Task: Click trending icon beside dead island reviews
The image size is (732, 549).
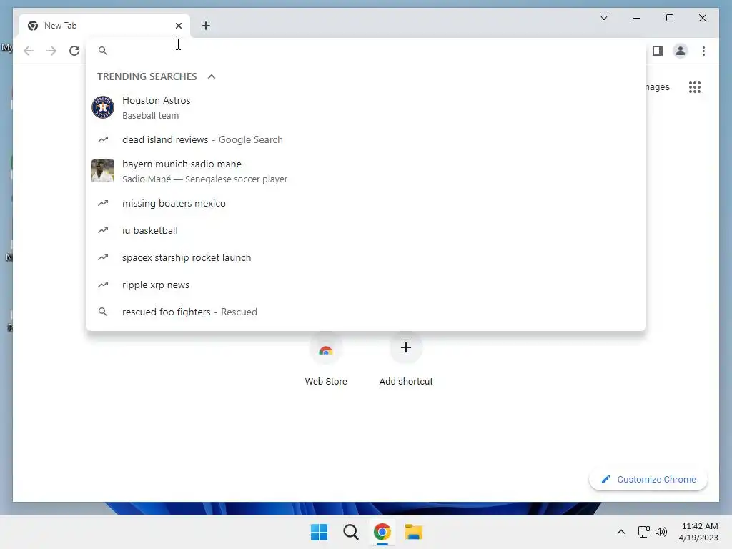Action: coord(103,139)
